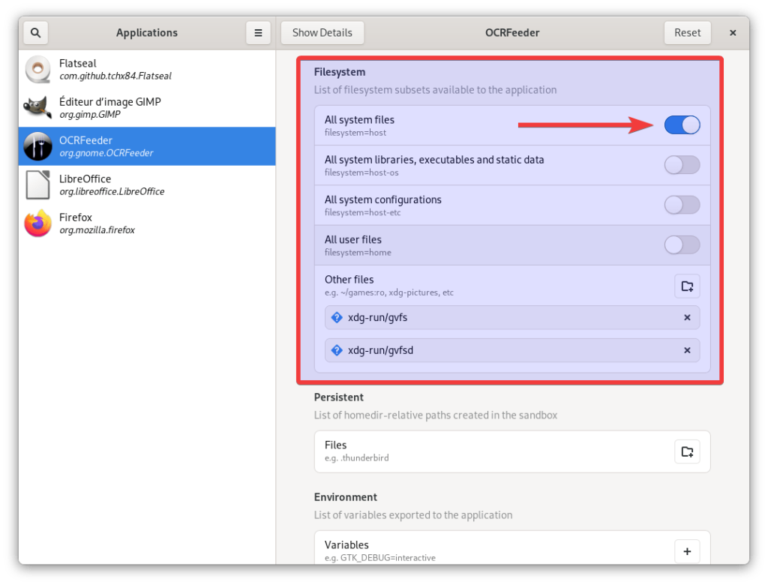The image size is (768, 585).
Task: Reset OCRFeeder permissions
Action: pyautogui.click(x=687, y=33)
